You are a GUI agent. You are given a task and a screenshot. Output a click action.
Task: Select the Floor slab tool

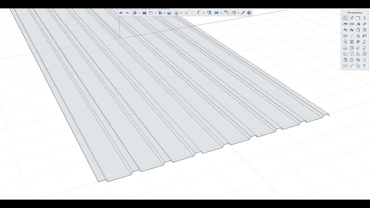point(345,24)
